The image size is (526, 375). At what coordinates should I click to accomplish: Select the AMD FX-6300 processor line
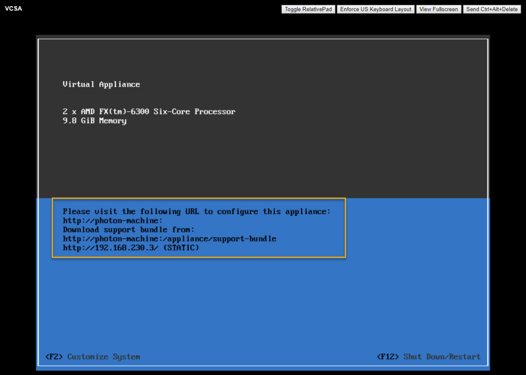(149, 111)
